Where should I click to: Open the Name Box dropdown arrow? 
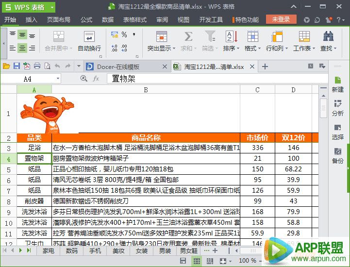point(58,79)
